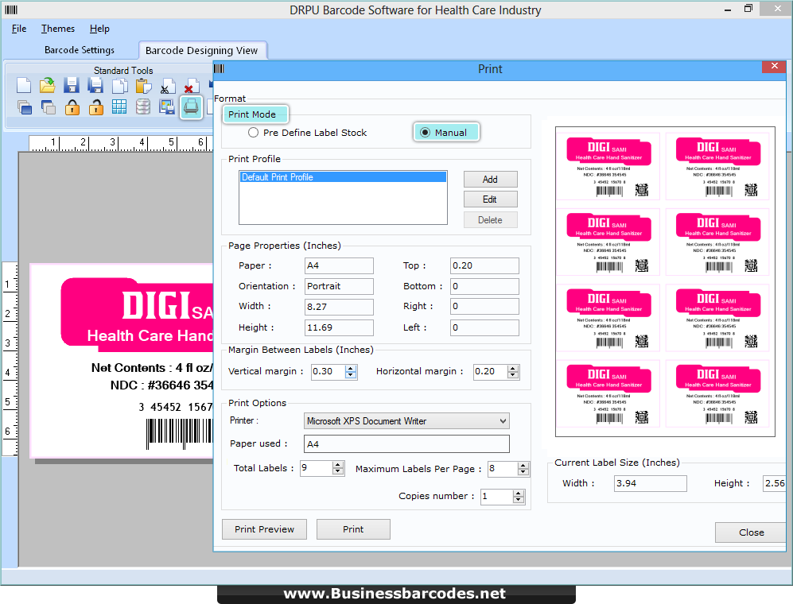
Task: Close the Print dialog with red X
Action: tap(774, 66)
